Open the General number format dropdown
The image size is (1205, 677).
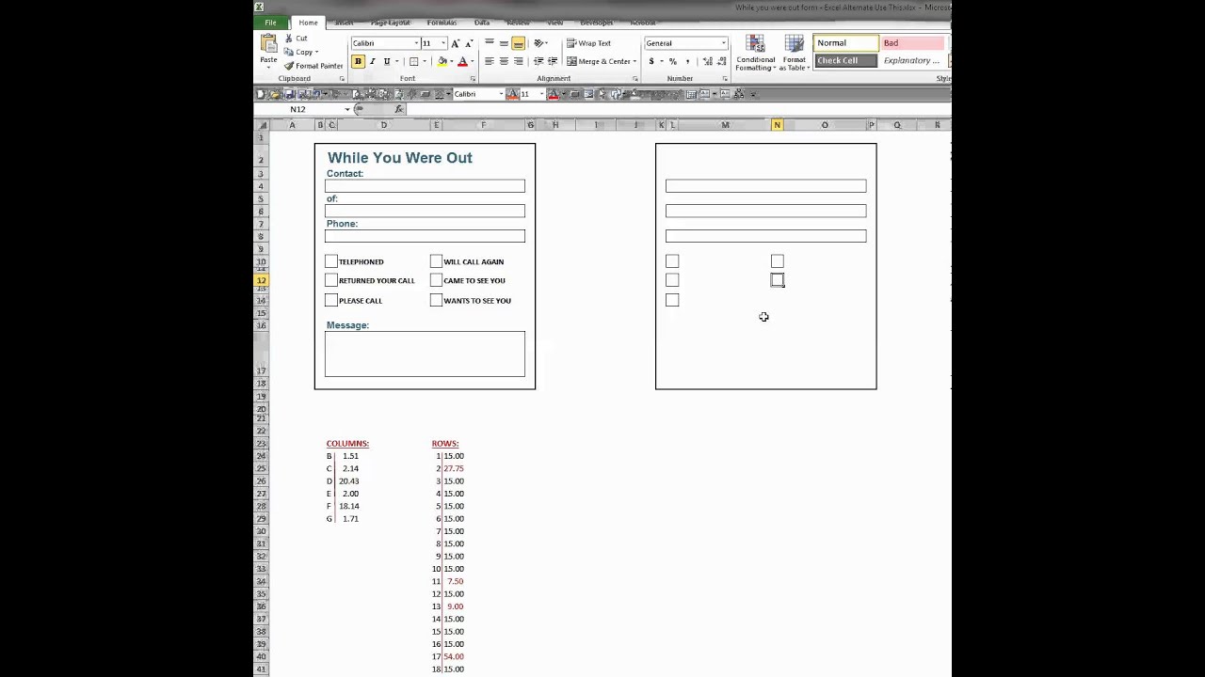click(723, 43)
